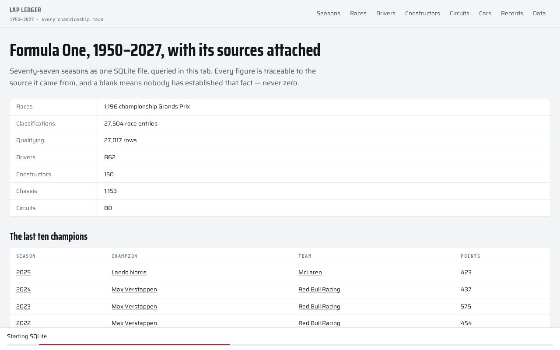560x350 pixels.
Task: Open the McLaren team link
Action: [x=310, y=272]
